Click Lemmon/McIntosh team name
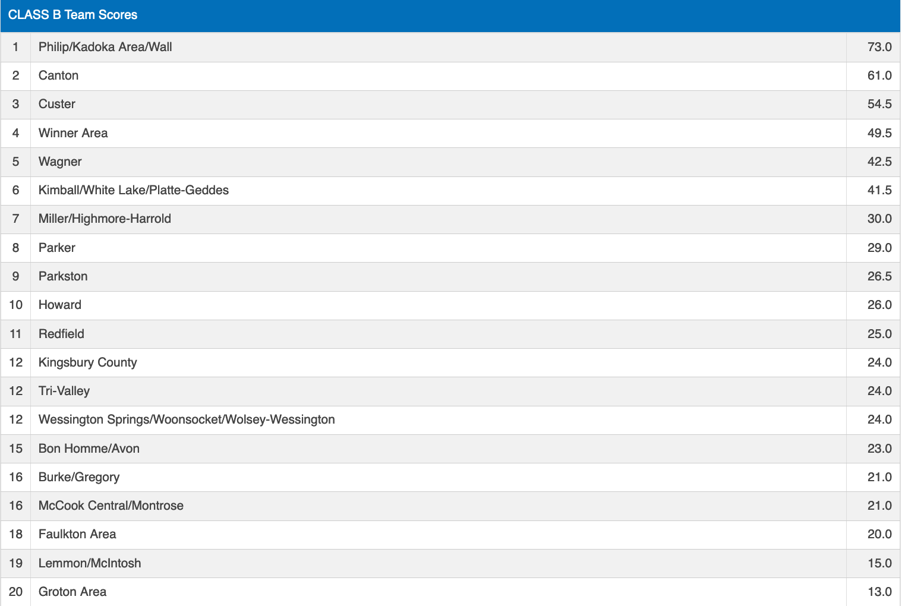 [x=90, y=563]
